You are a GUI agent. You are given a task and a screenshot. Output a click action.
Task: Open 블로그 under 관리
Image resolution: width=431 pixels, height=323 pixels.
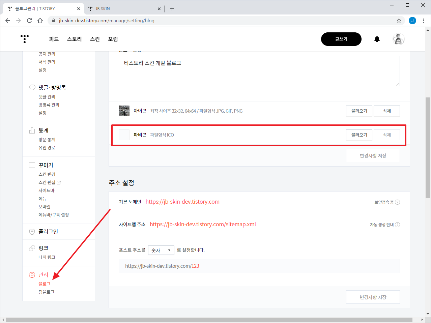[45, 284]
